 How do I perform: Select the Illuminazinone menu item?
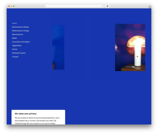(18, 34)
